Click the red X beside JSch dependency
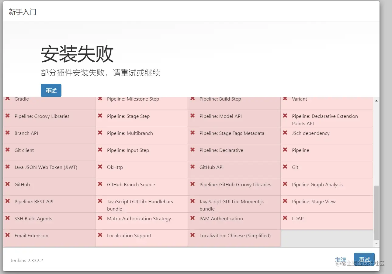Image resolution: width=392 pixels, height=274 pixels. coord(285,133)
